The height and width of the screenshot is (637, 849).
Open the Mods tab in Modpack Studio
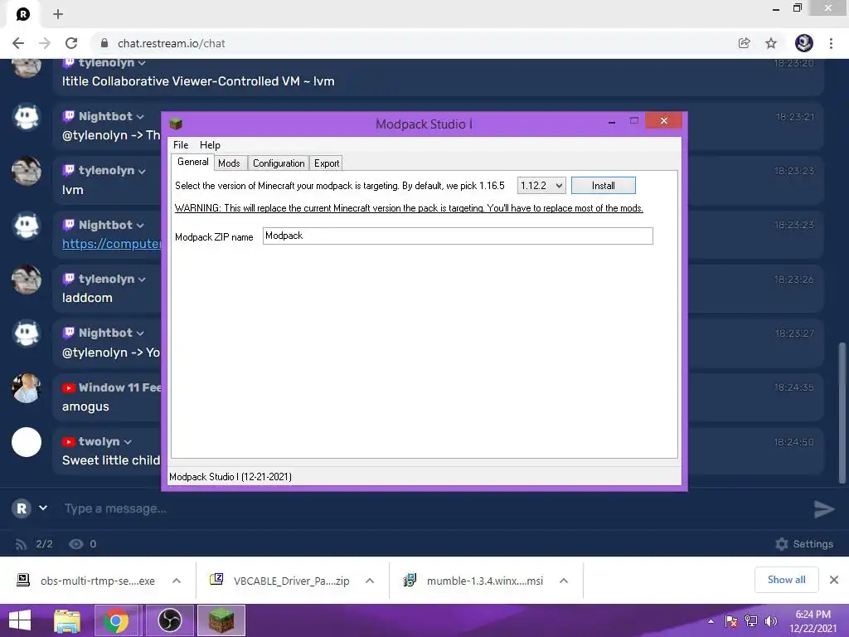click(x=229, y=163)
